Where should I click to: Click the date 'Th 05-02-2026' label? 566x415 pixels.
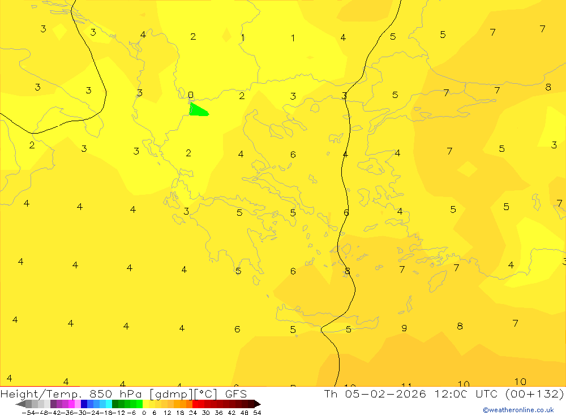pyautogui.click(x=375, y=393)
